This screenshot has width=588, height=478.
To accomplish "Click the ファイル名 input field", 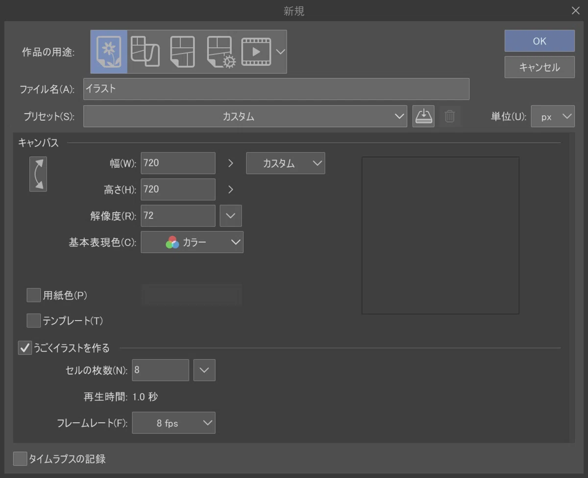I will pyautogui.click(x=276, y=89).
